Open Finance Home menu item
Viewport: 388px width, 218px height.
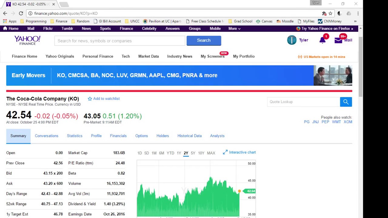pyautogui.click(x=25, y=56)
